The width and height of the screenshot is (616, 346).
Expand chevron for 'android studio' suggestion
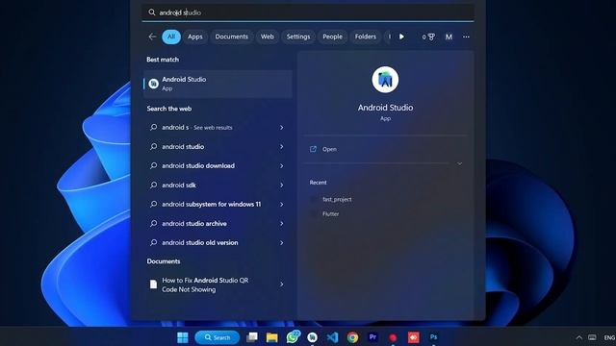pos(282,147)
